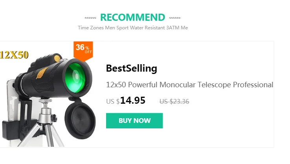Click the wavy decoration right of RECOMMEND
290x164 pixels.
(x=174, y=18)
